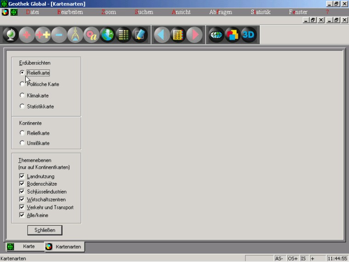Open the earth globe toolbar icon

click(x=107, y=35)
